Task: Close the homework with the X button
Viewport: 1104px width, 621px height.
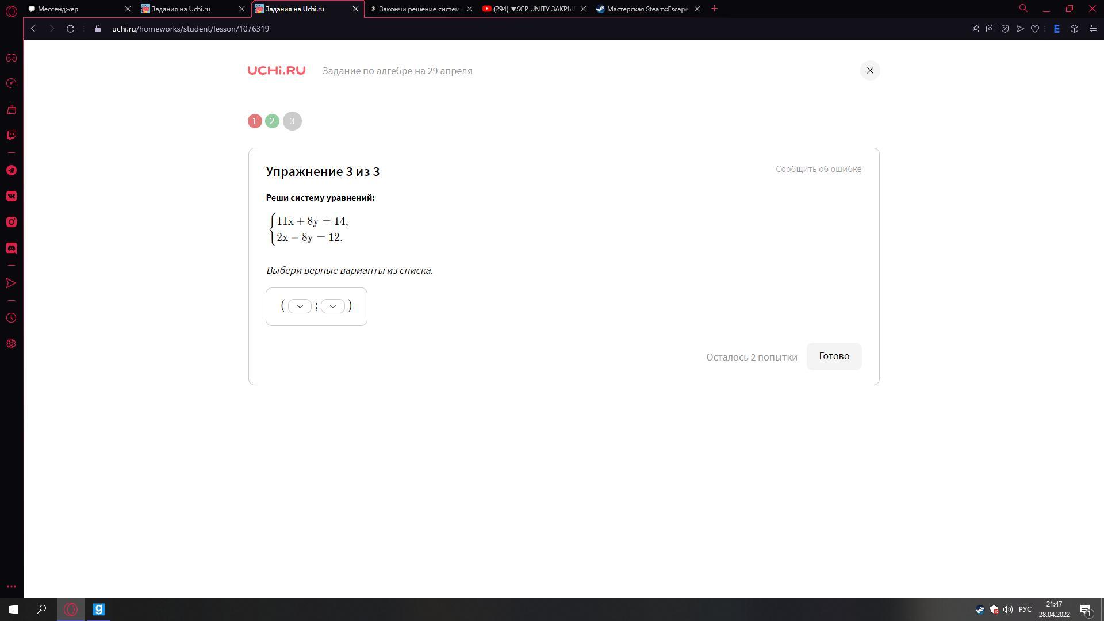Action: coord(870,71)
